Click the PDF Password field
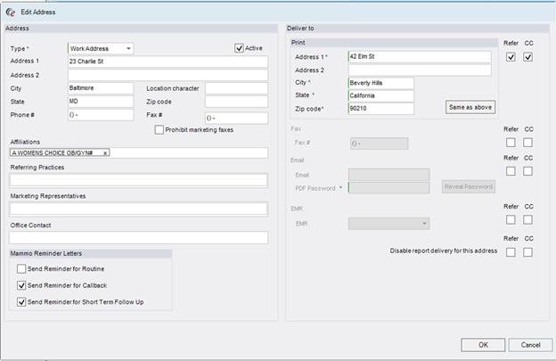This screenshot has width=556, height=361. click(389, 188)
